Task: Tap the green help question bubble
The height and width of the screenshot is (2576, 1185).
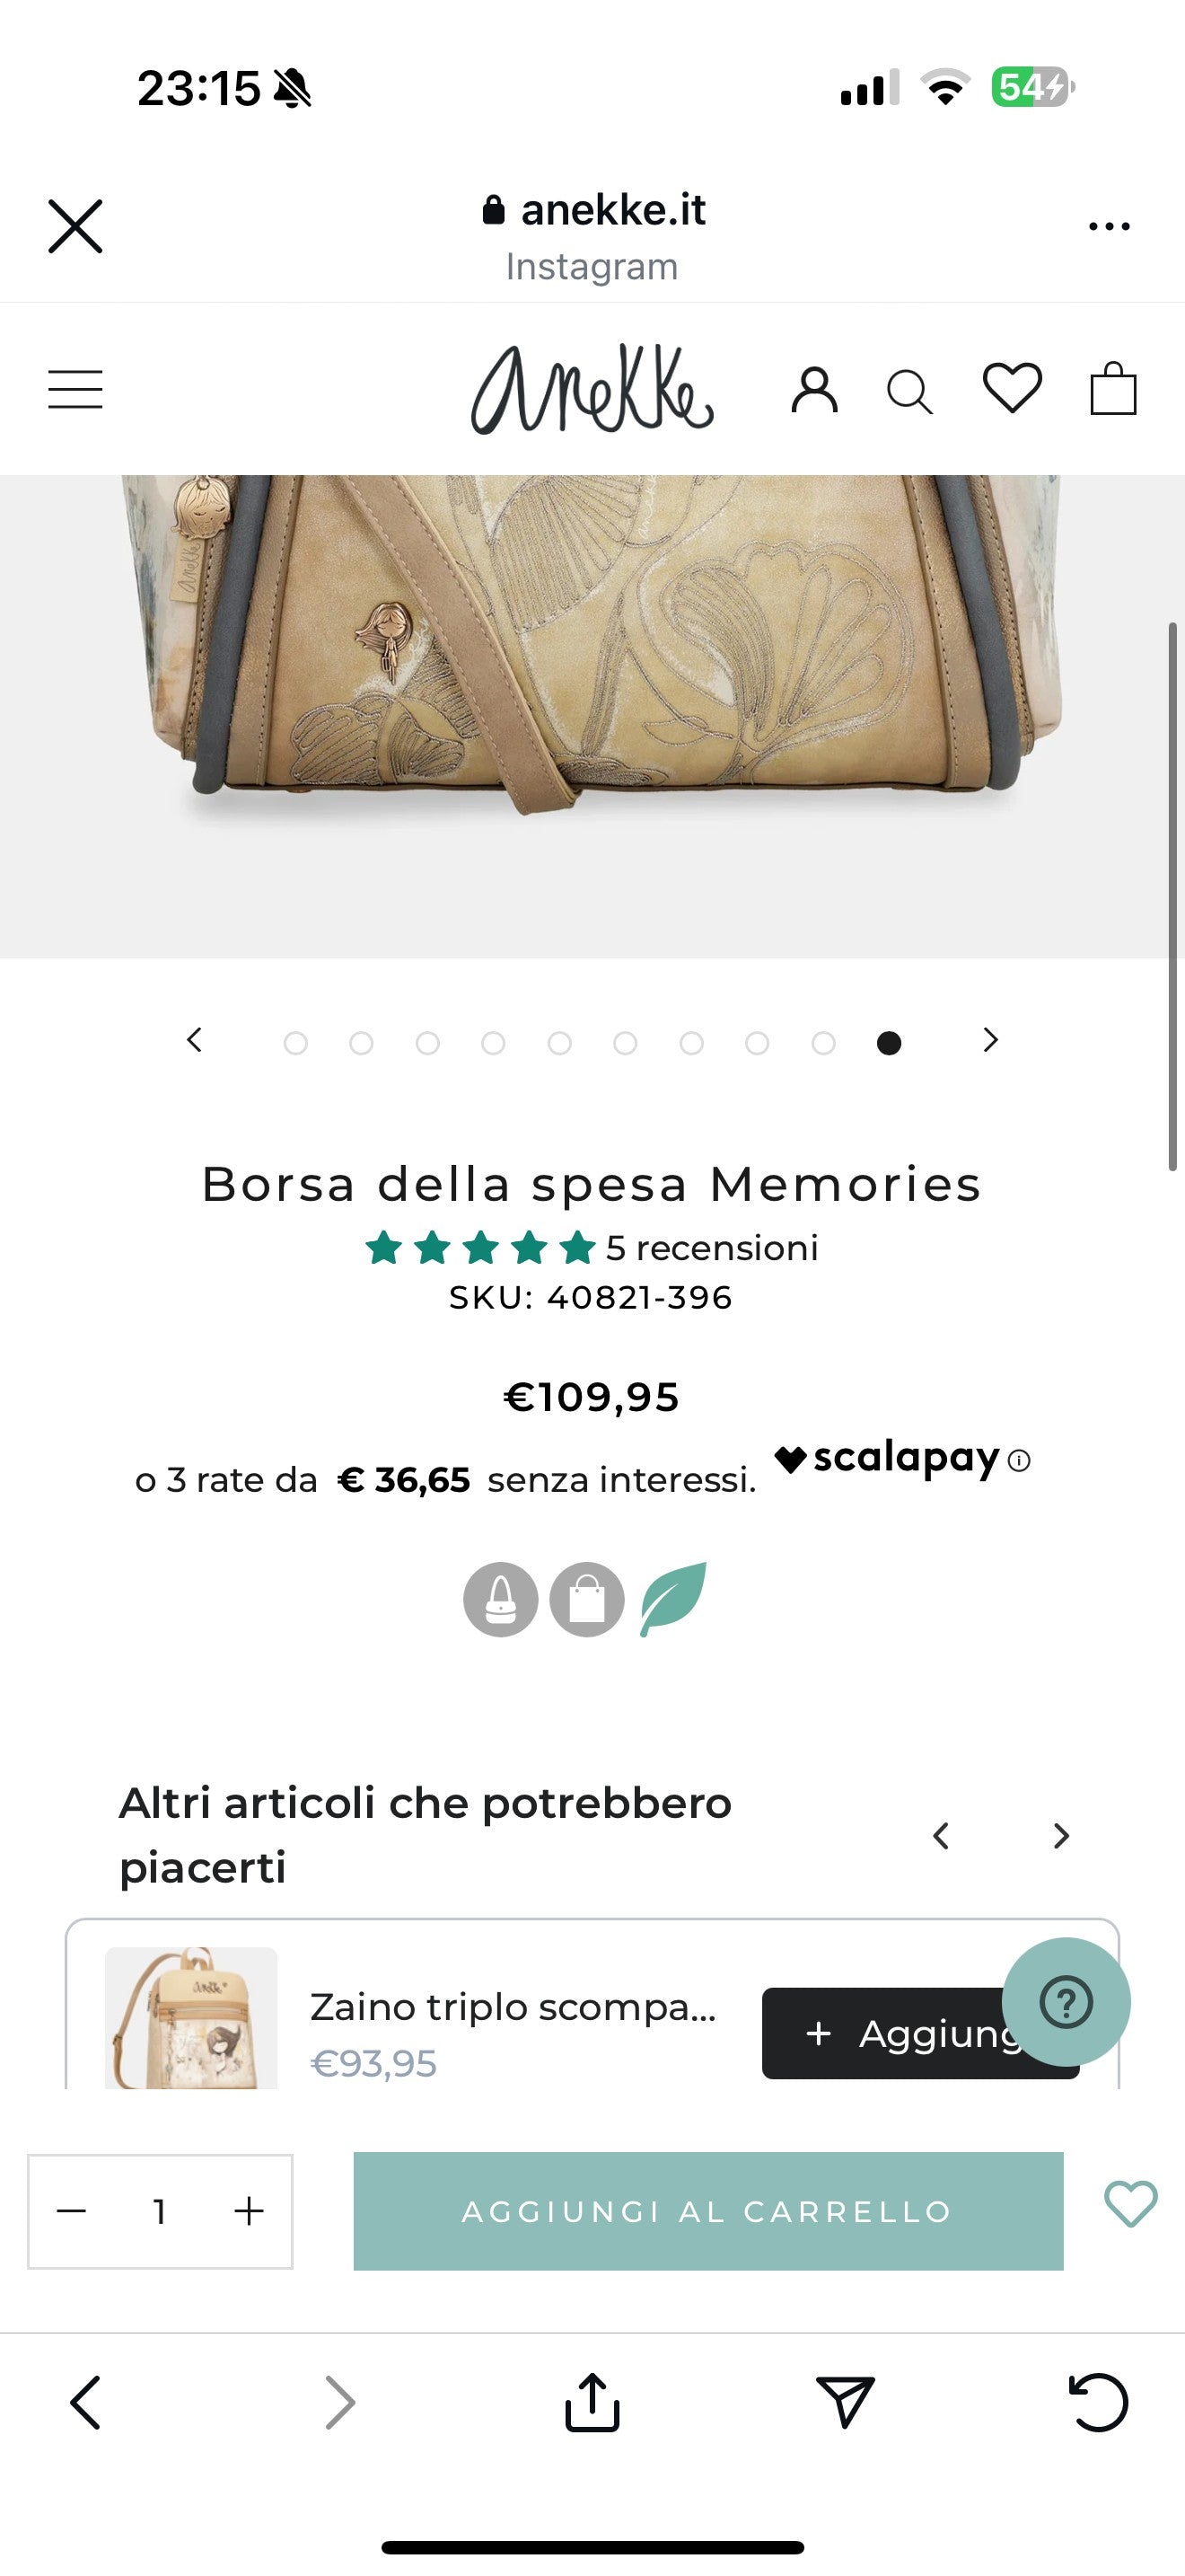Action: pos(1066,2001)
